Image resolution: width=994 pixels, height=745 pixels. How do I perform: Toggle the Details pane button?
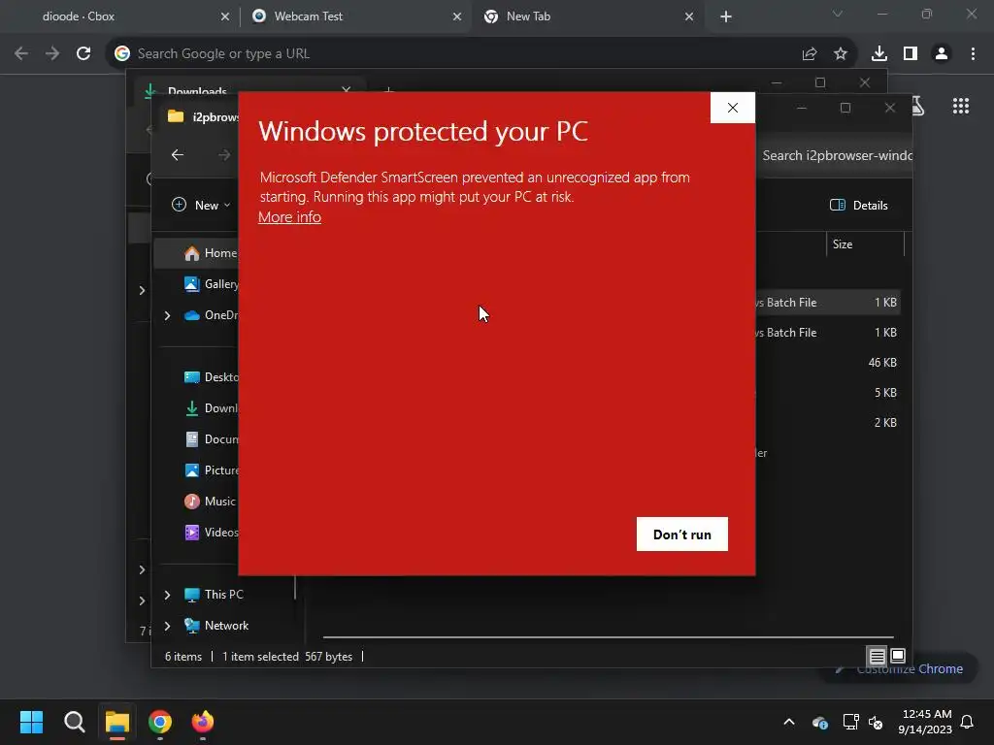tap(858, 206)
